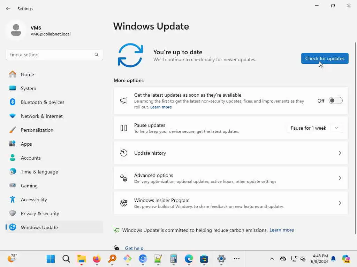Image resolution: width=357 pixels, height=267 pixels.
Task: Open Accessibility settings category
Action: tap(54, 200)
